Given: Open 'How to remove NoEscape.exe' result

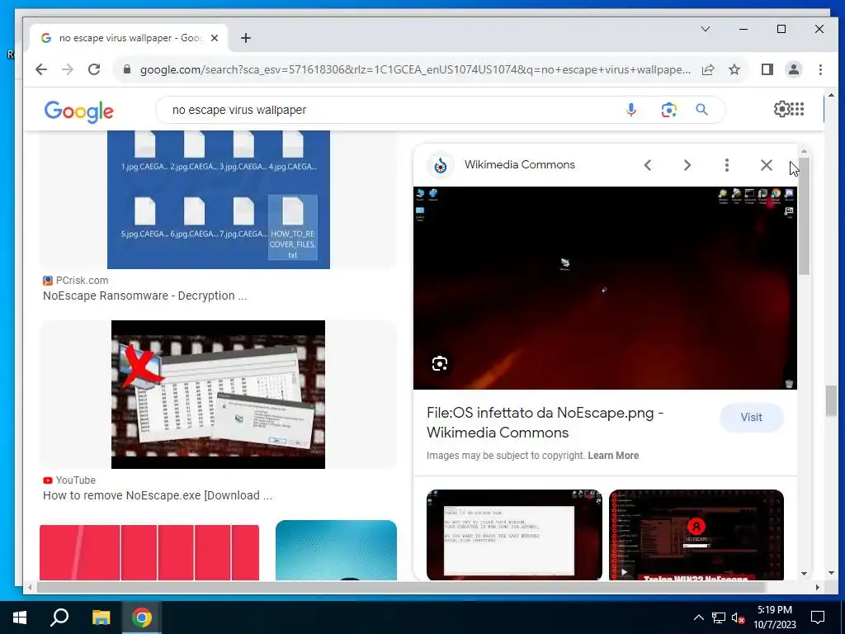Looking at the screenshot, I should [x=158, y=495].
